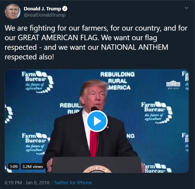This screenshot has height=189, width=195.
Task: Open Donald J. Trump's profile avatar
Action: click(x=12, y=11)
